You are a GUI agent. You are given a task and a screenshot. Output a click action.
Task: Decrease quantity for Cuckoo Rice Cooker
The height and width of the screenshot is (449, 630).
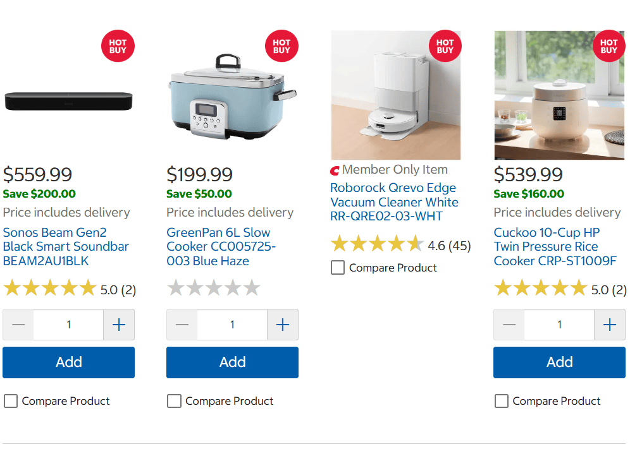(x=509, y=325)
